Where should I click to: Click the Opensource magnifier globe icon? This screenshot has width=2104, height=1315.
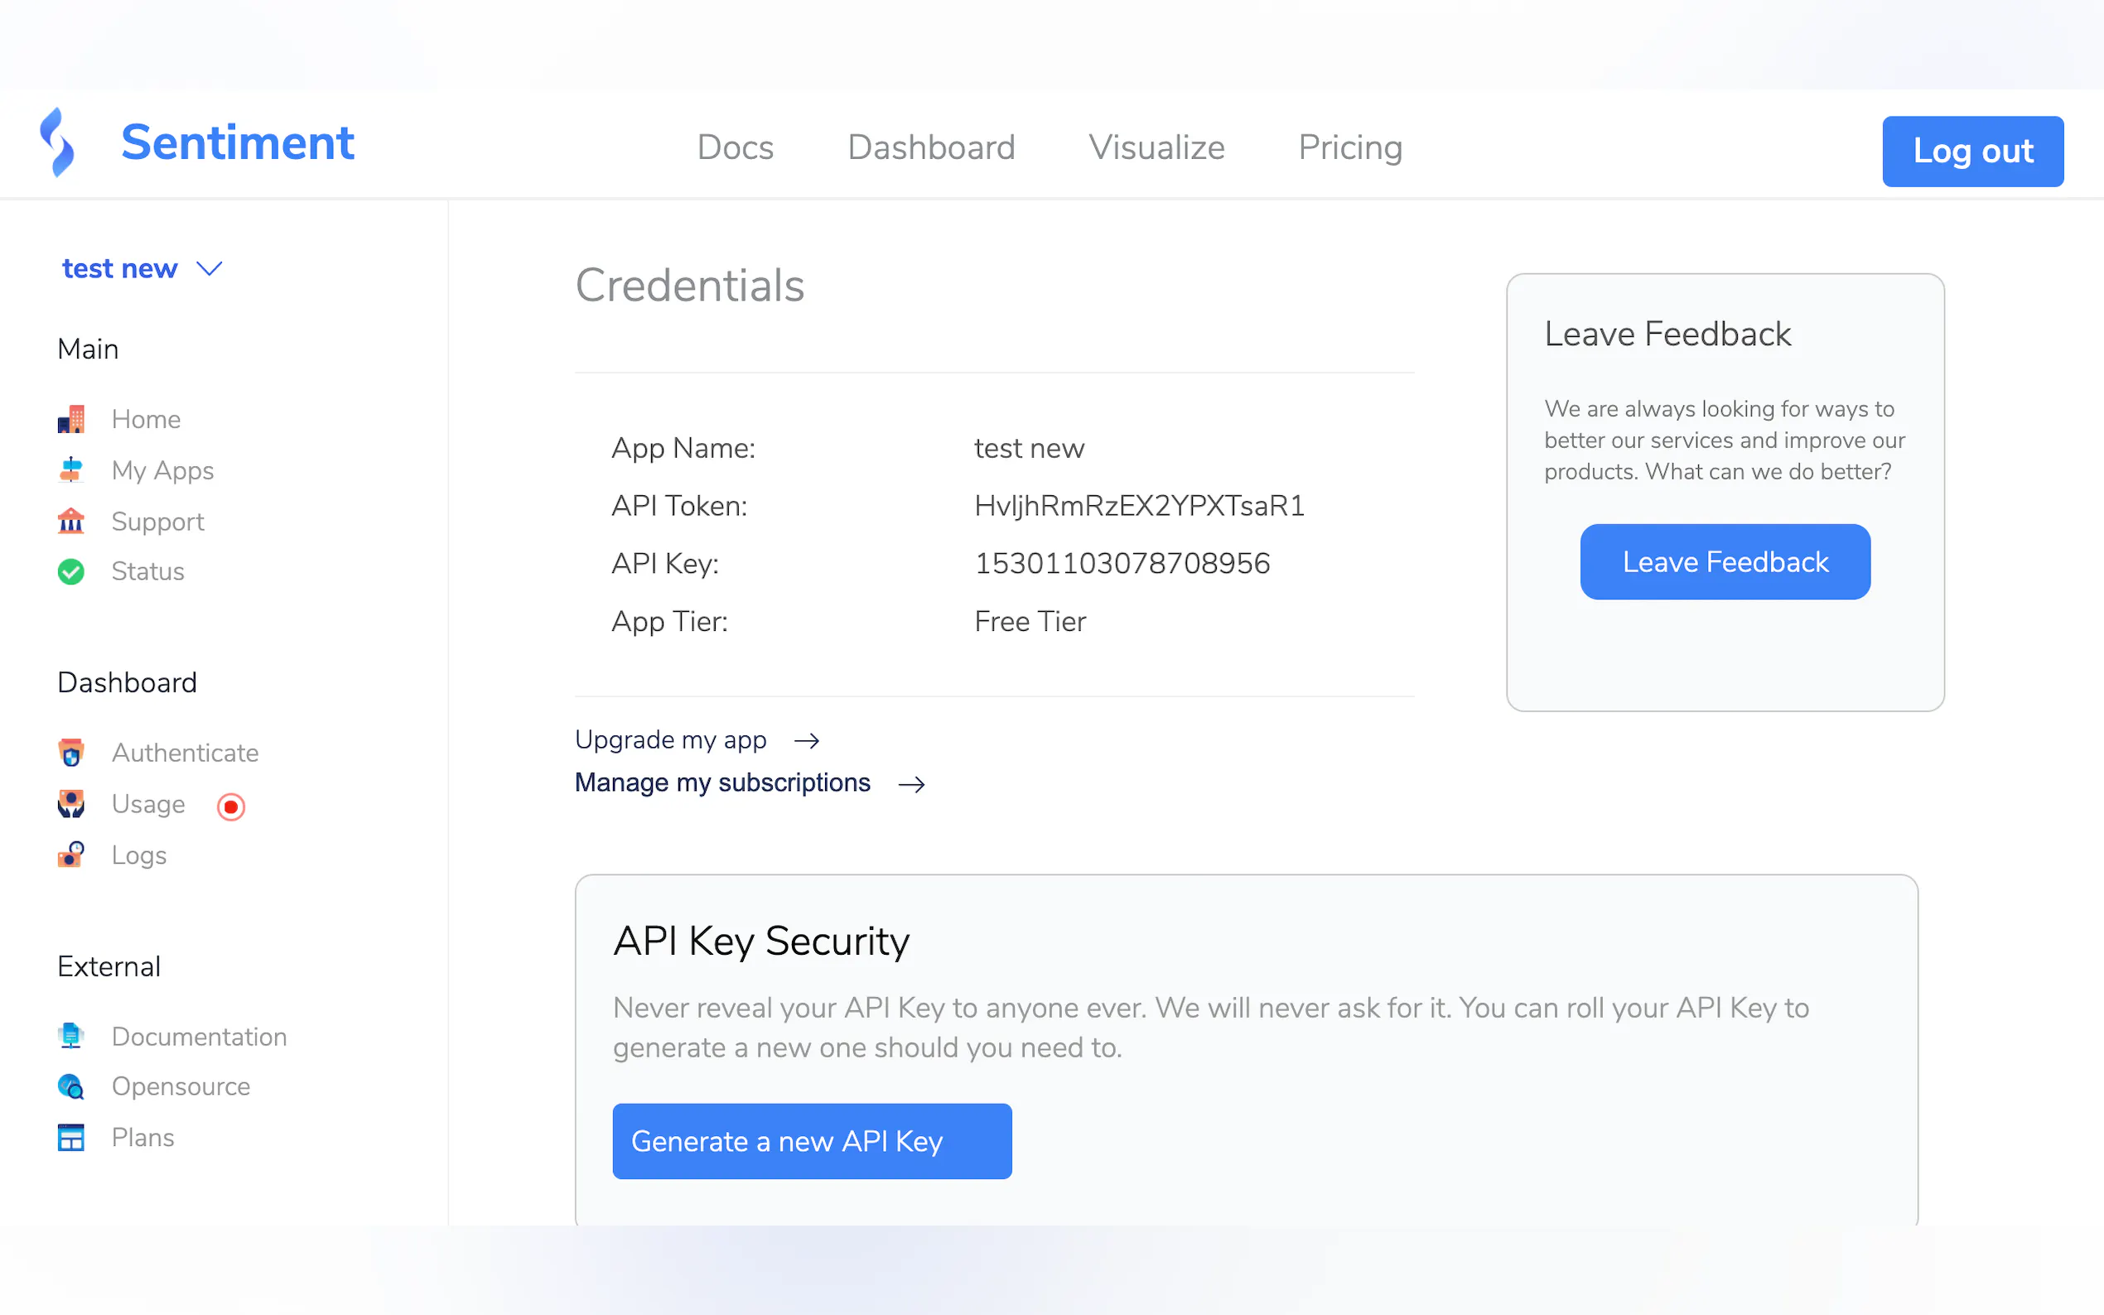coord(71,1086)
